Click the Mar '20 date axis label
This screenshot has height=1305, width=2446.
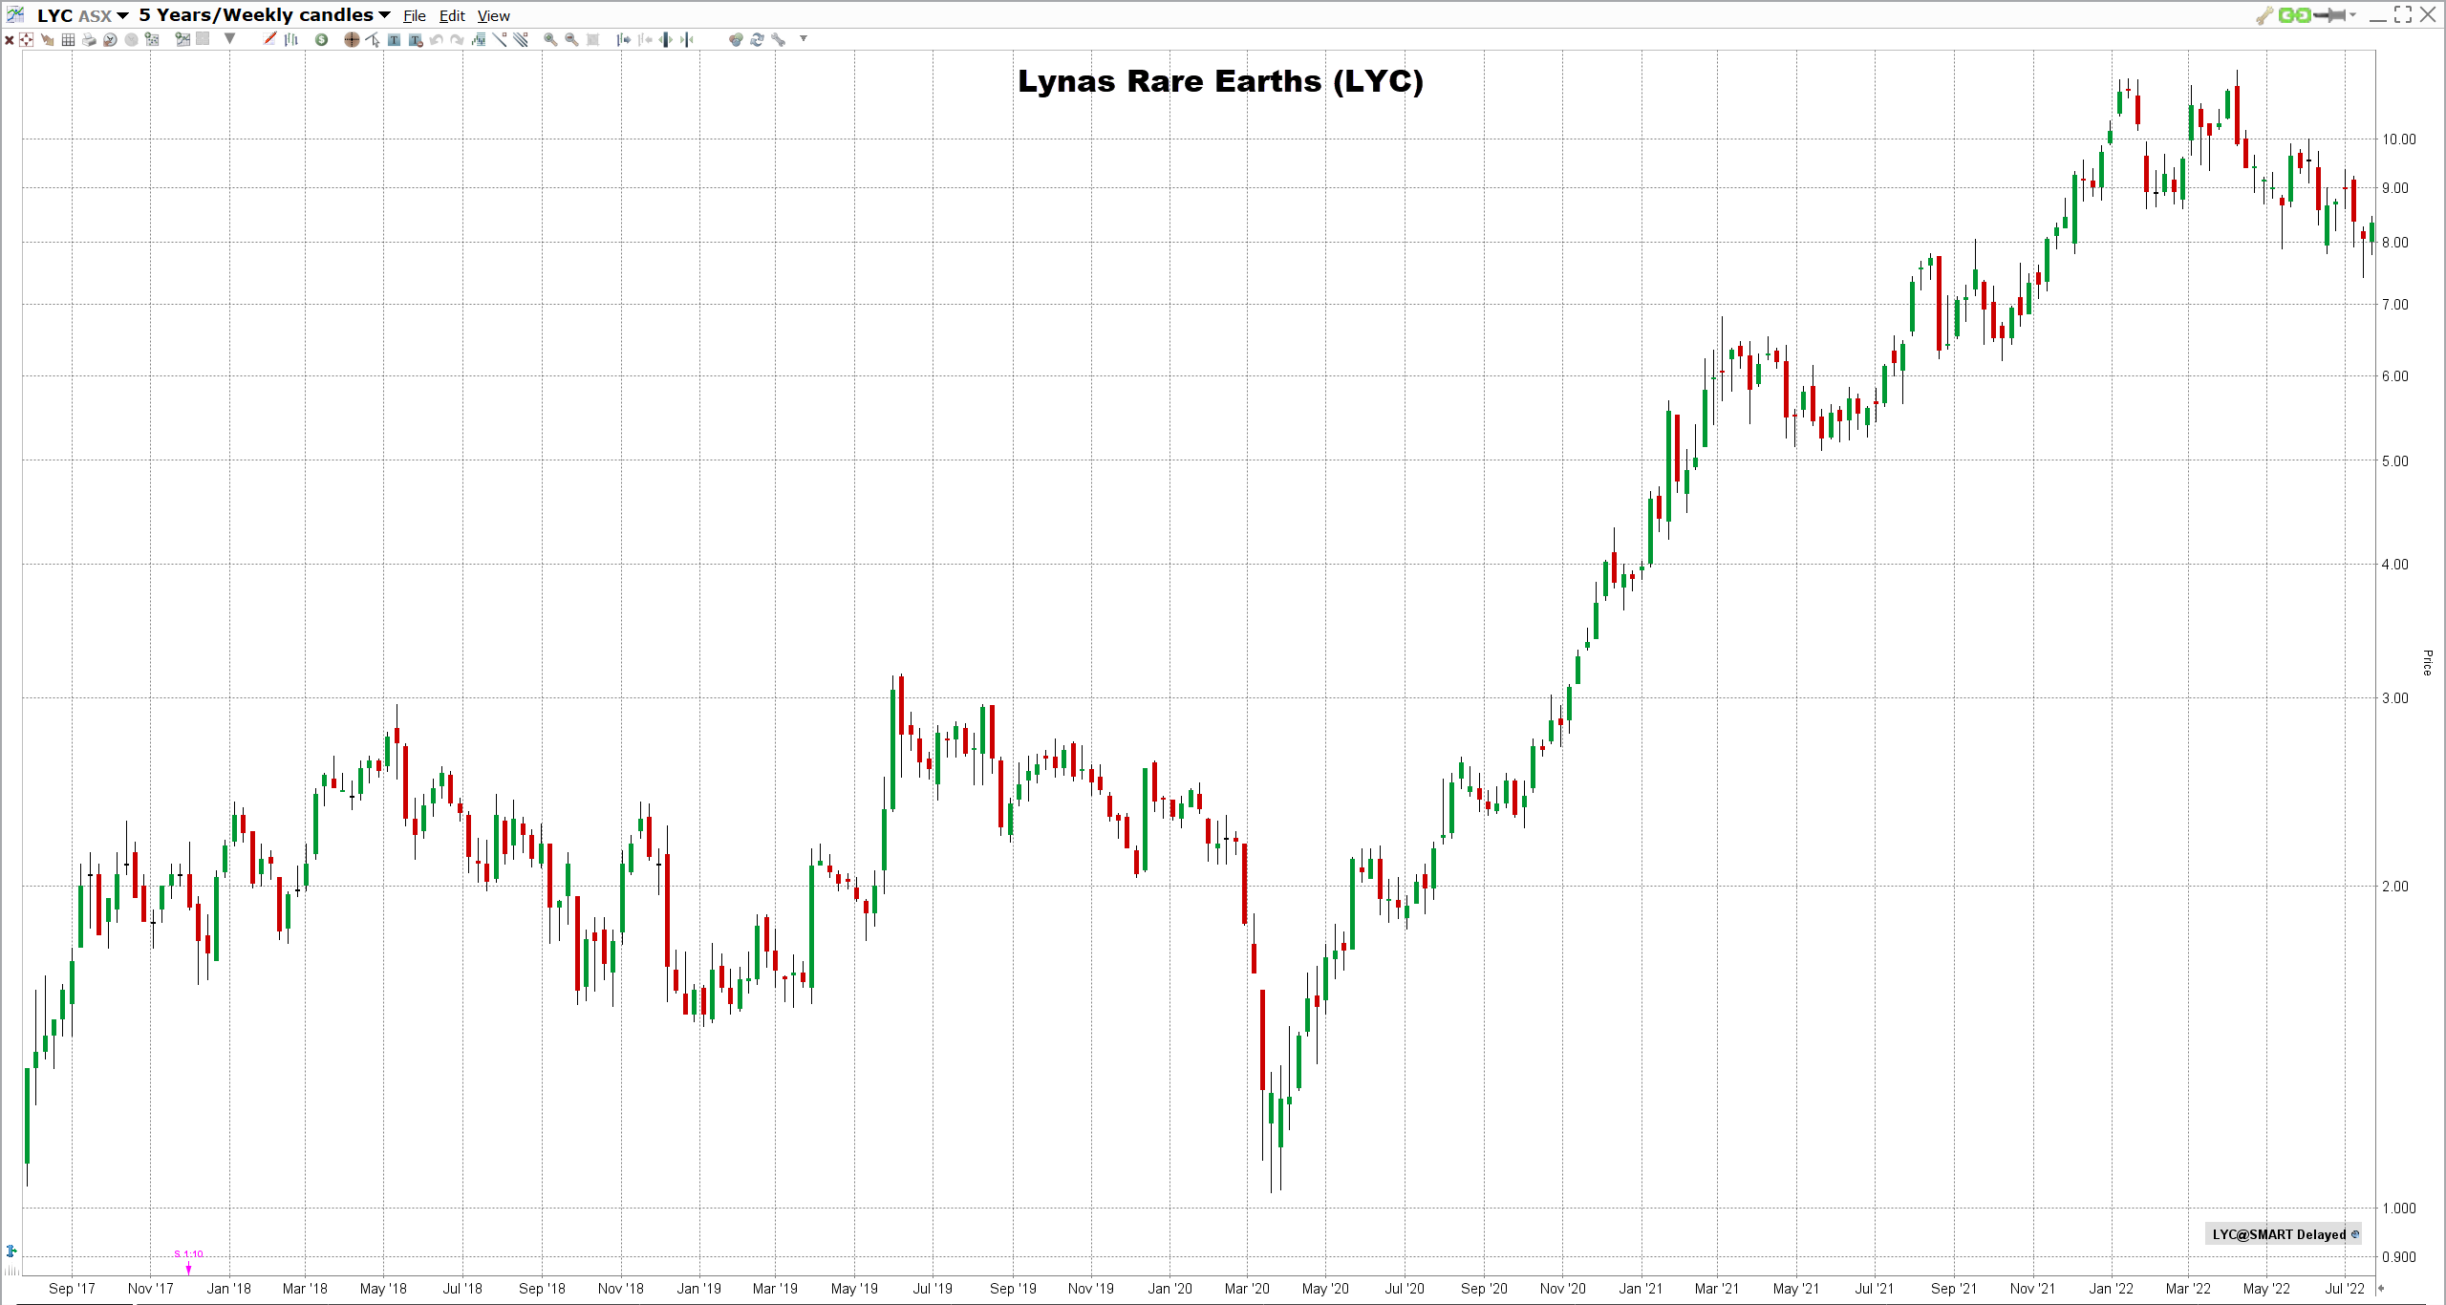tap(1247, 1288)
